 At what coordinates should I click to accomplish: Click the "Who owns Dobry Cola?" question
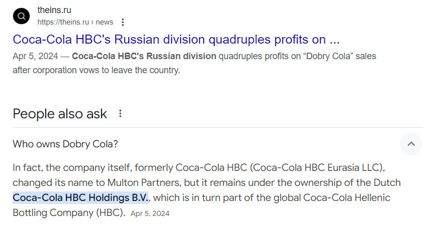coord(65,144)
